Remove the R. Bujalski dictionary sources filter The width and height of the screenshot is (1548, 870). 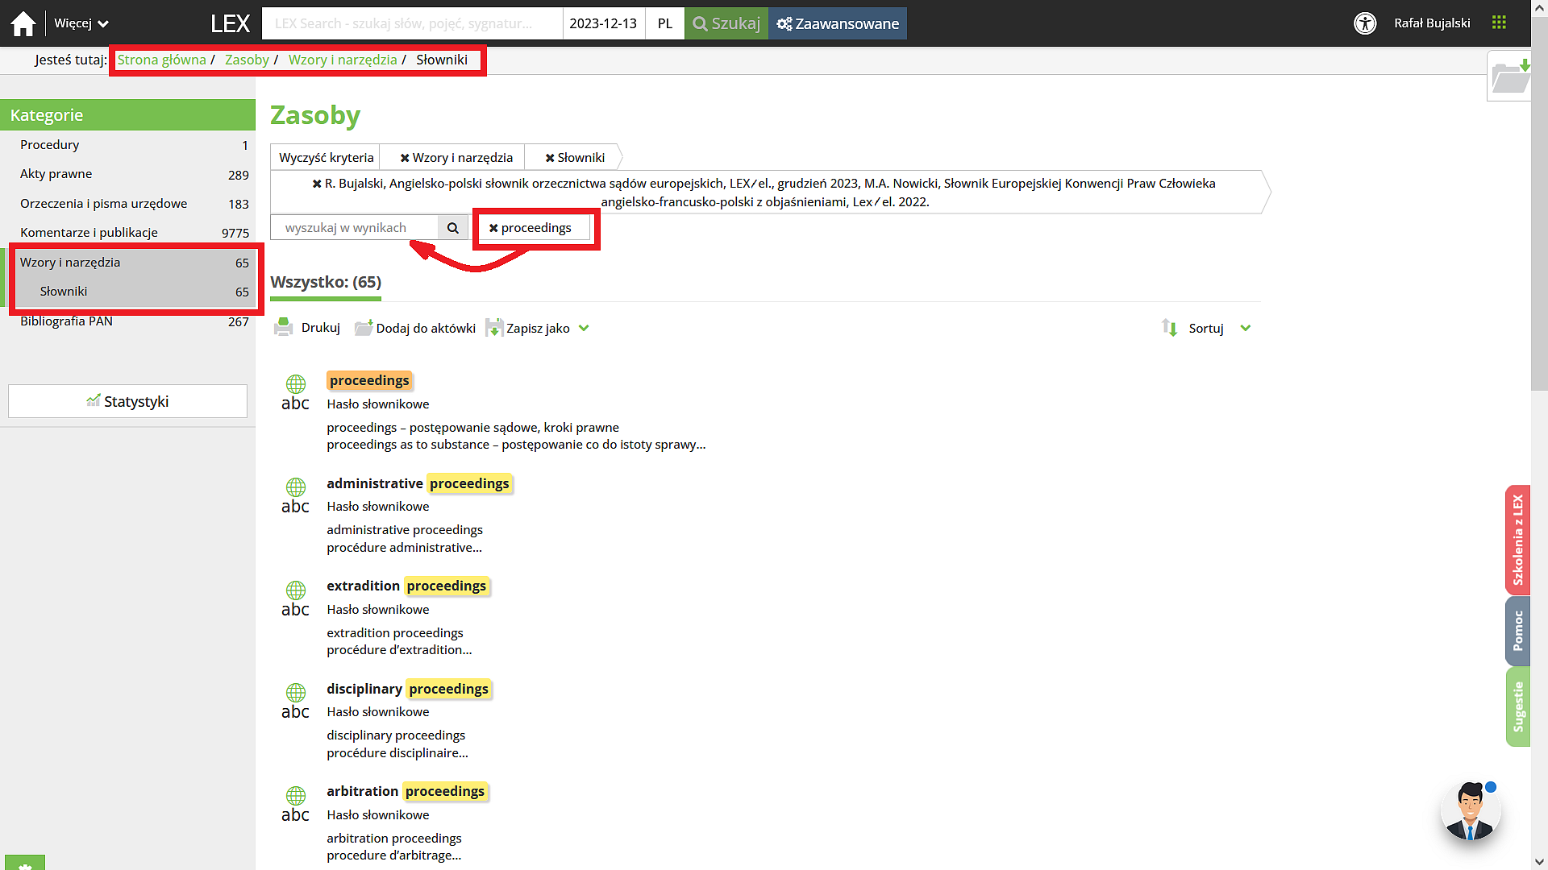tap(317, 184)
